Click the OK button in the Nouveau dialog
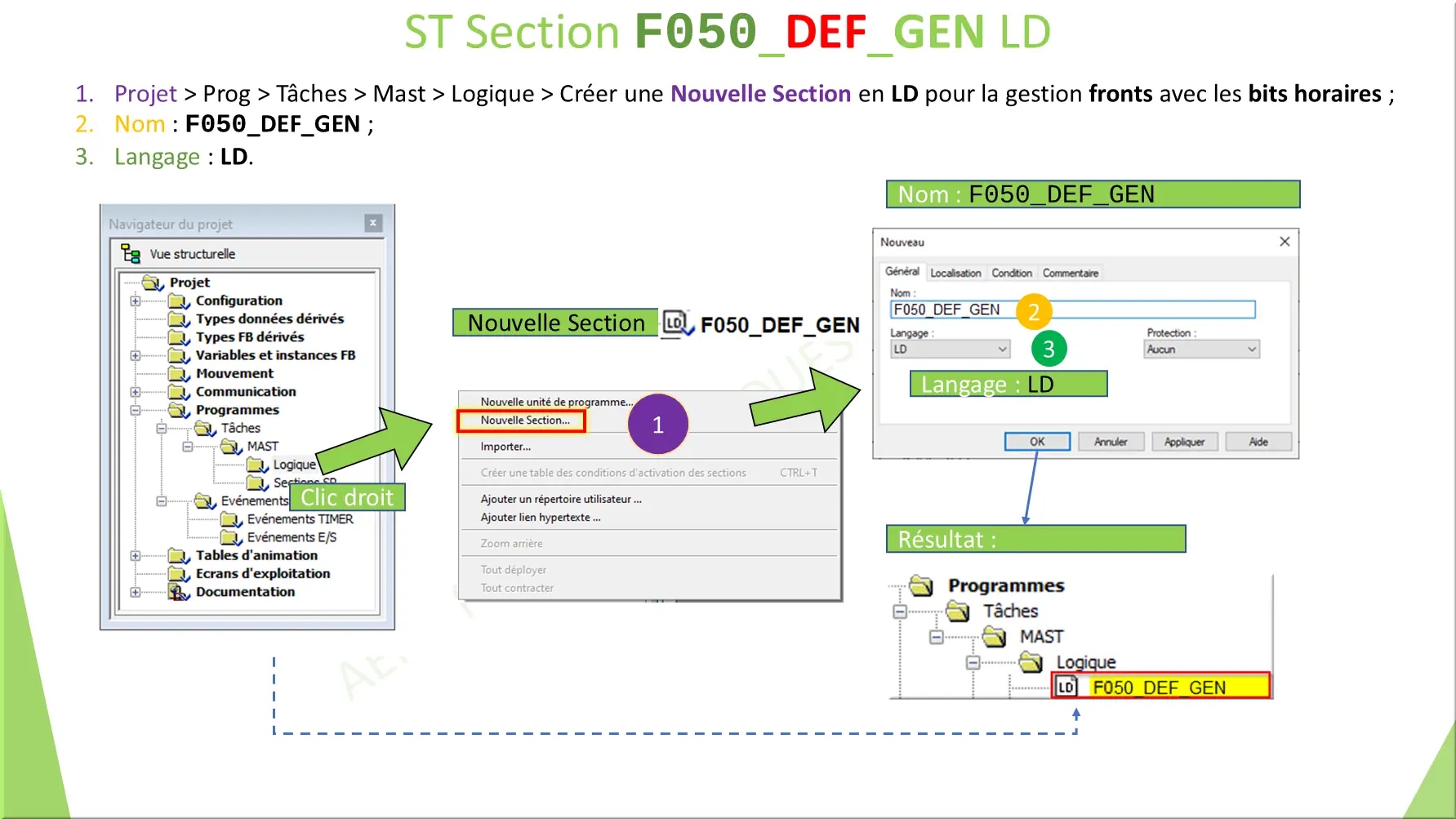The height and width of the screenshot is (819, 1456). pyautogui.click(x=1036, y=441)
